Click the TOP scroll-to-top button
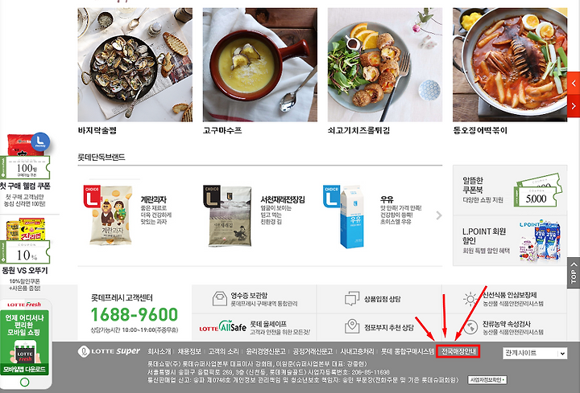The height and width of the screenshot is (393, 580). pyautogui.click(x=574, y=272)
